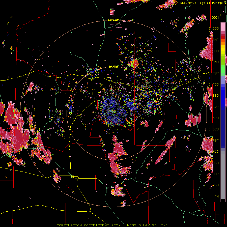The image size is (227, 227).
Task: Click the 0.360 scale value
Action: click(214, 163)
